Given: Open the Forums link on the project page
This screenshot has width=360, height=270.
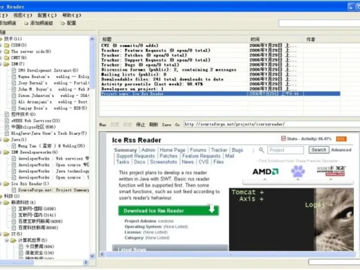Looking at the screenshot, I should (198, 150).
